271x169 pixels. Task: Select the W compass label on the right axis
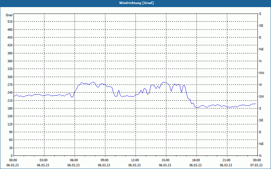[260, 85]
